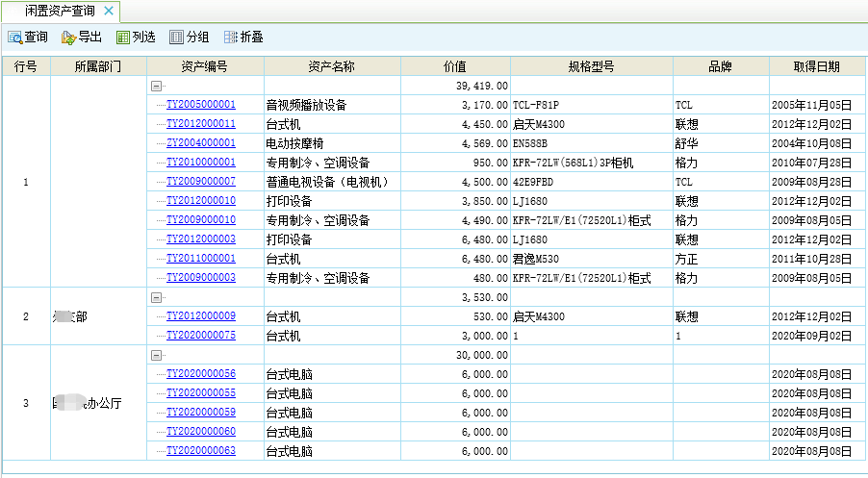
Task: Click the 查询 (query) search icon
Action: tap(15, 38)
